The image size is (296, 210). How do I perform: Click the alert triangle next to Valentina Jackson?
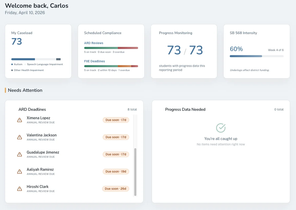coord(20,137)
